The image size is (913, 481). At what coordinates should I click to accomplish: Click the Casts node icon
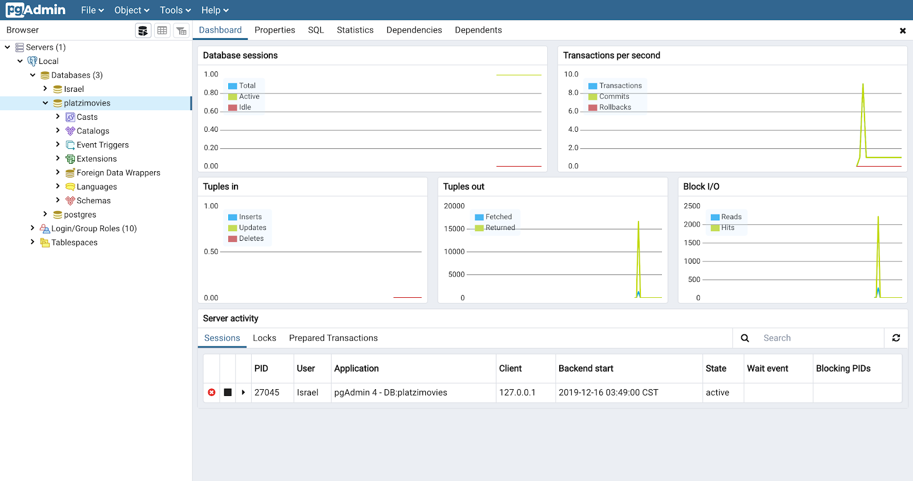pyautogui.click(x=70, y=117)
